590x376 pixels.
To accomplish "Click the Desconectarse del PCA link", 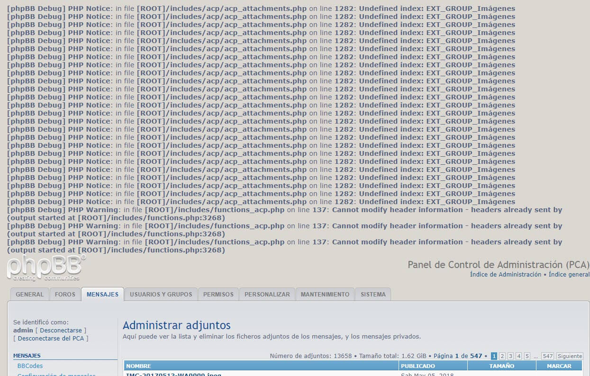I will point(51,338).
